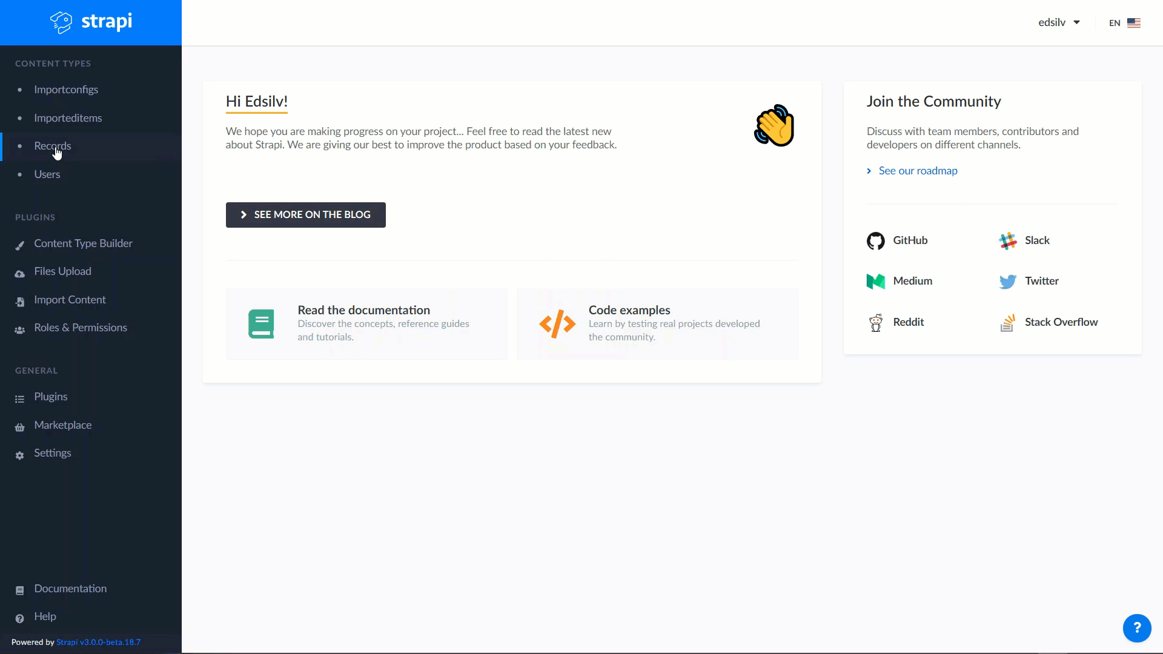Click the Marketplace basket icon
Screen dimensions: 1163x654
20,428
